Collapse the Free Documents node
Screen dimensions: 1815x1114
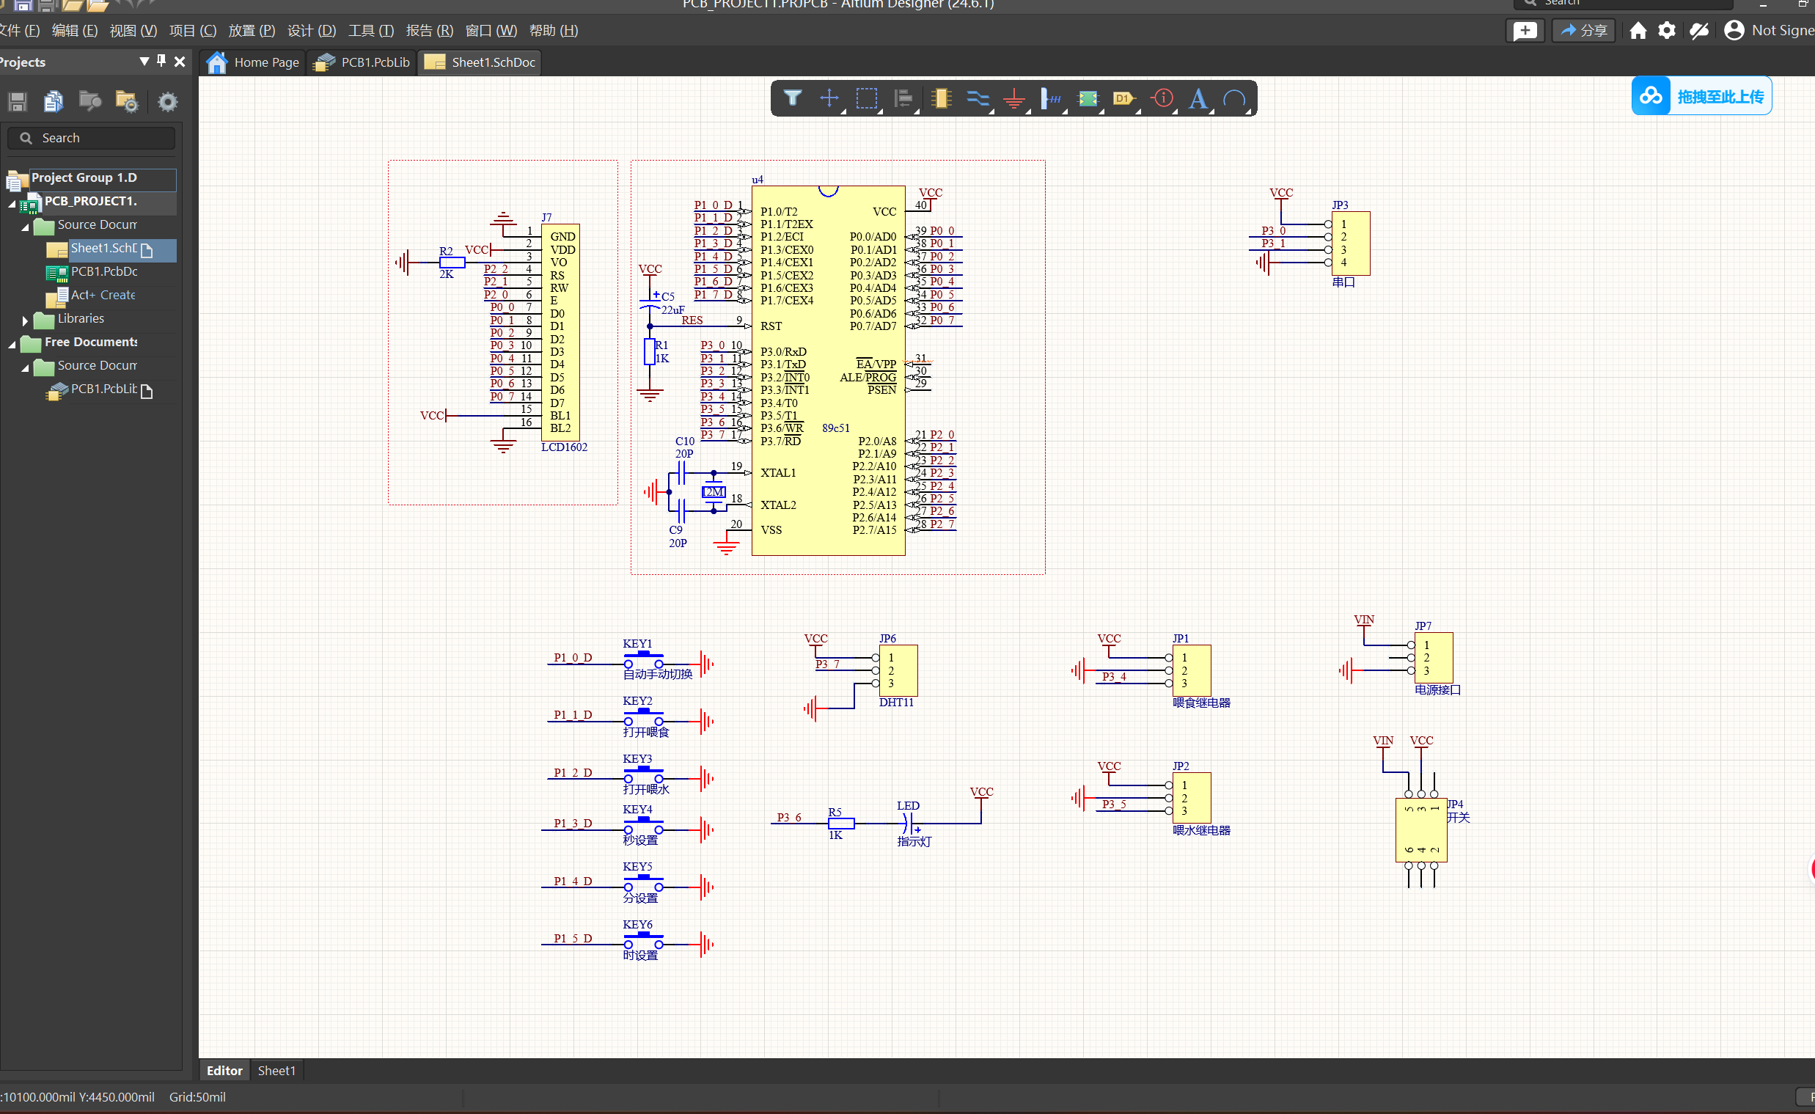click(x=12, y=344)
